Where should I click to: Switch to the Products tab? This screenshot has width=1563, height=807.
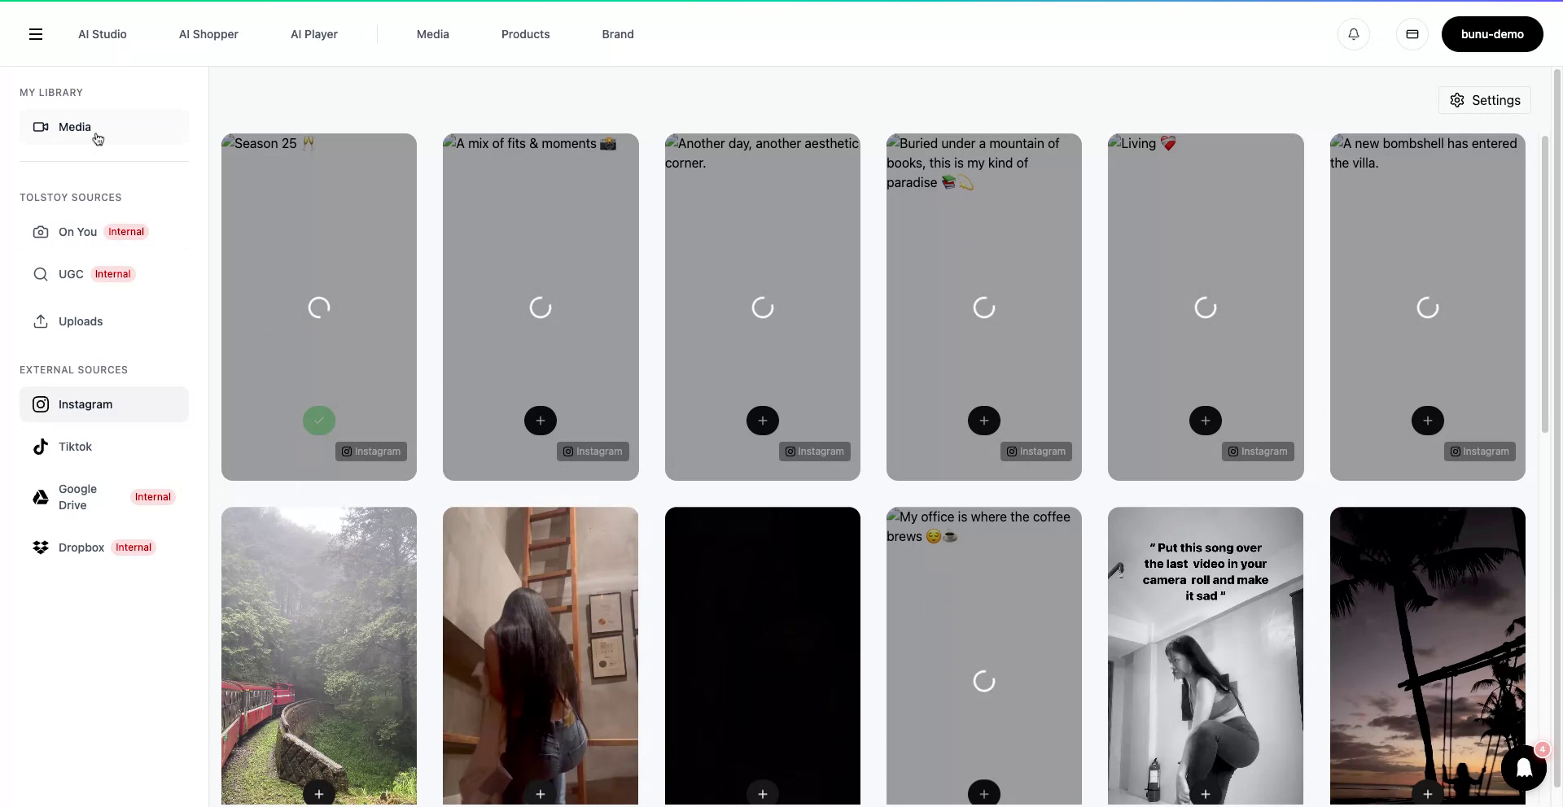coord(525,34)
